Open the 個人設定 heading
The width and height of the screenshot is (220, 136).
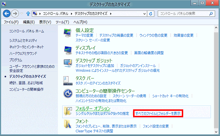(x=85, y=30)
